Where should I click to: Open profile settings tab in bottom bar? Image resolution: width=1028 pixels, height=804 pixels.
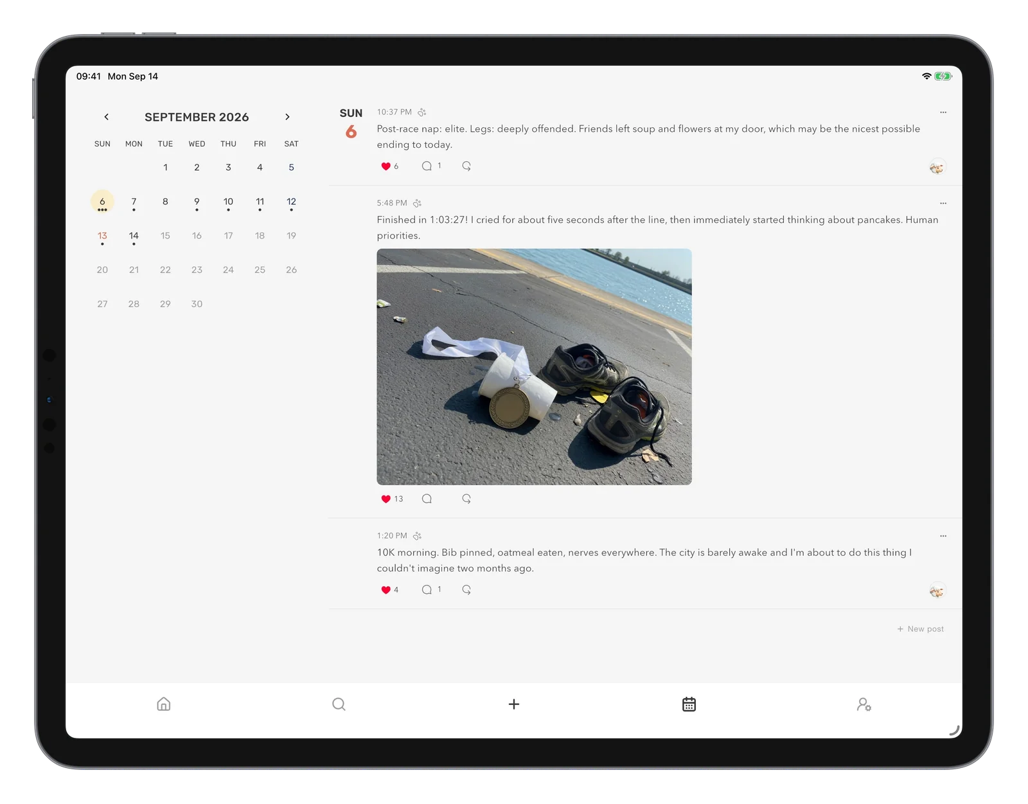tap(864, 704)
